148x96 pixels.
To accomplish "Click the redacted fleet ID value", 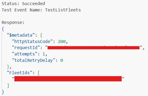I will pyautogui.click(x=68, y=79).
